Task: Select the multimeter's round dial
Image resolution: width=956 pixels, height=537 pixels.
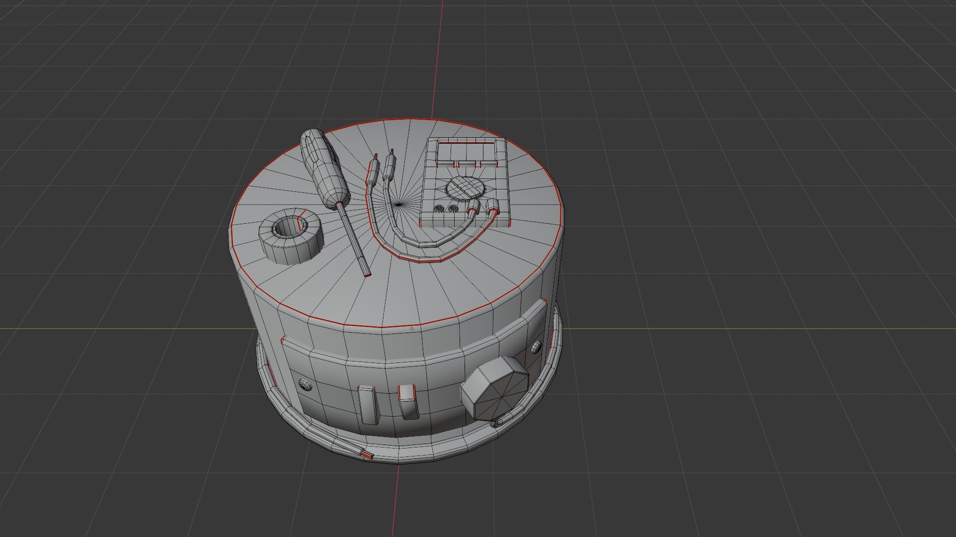Action: click(x=465, y=188)
